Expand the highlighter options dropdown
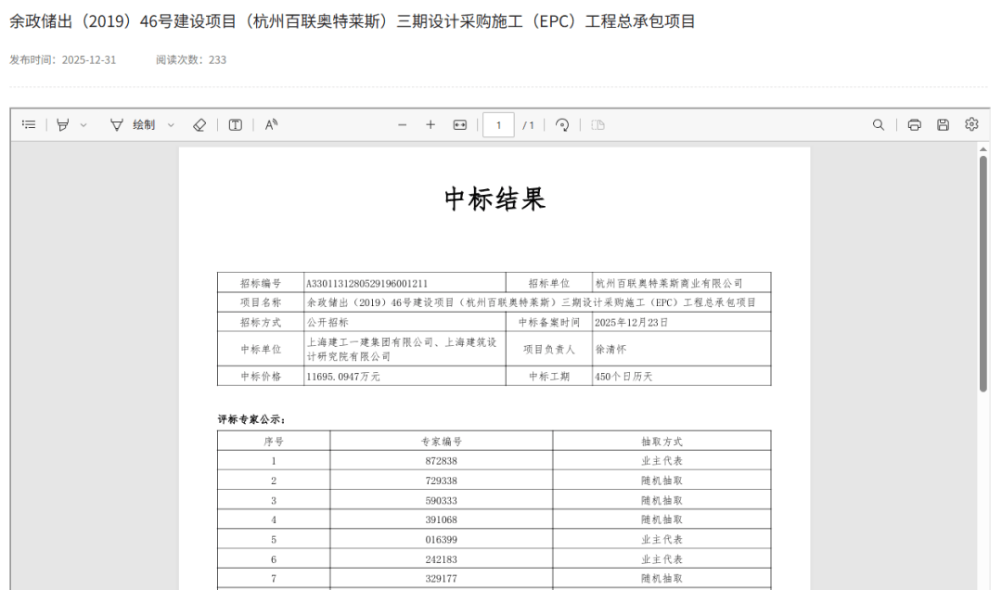Screen dimensions: 1002x590 tap(83, 125)
